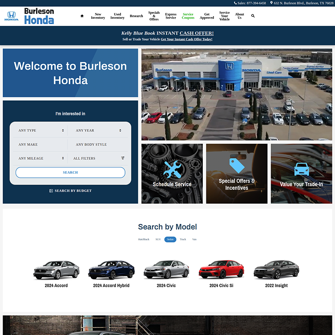Expand the Any Mileage dropdown
This screenshot has width=335, height=335.
(x=41, y=158)
